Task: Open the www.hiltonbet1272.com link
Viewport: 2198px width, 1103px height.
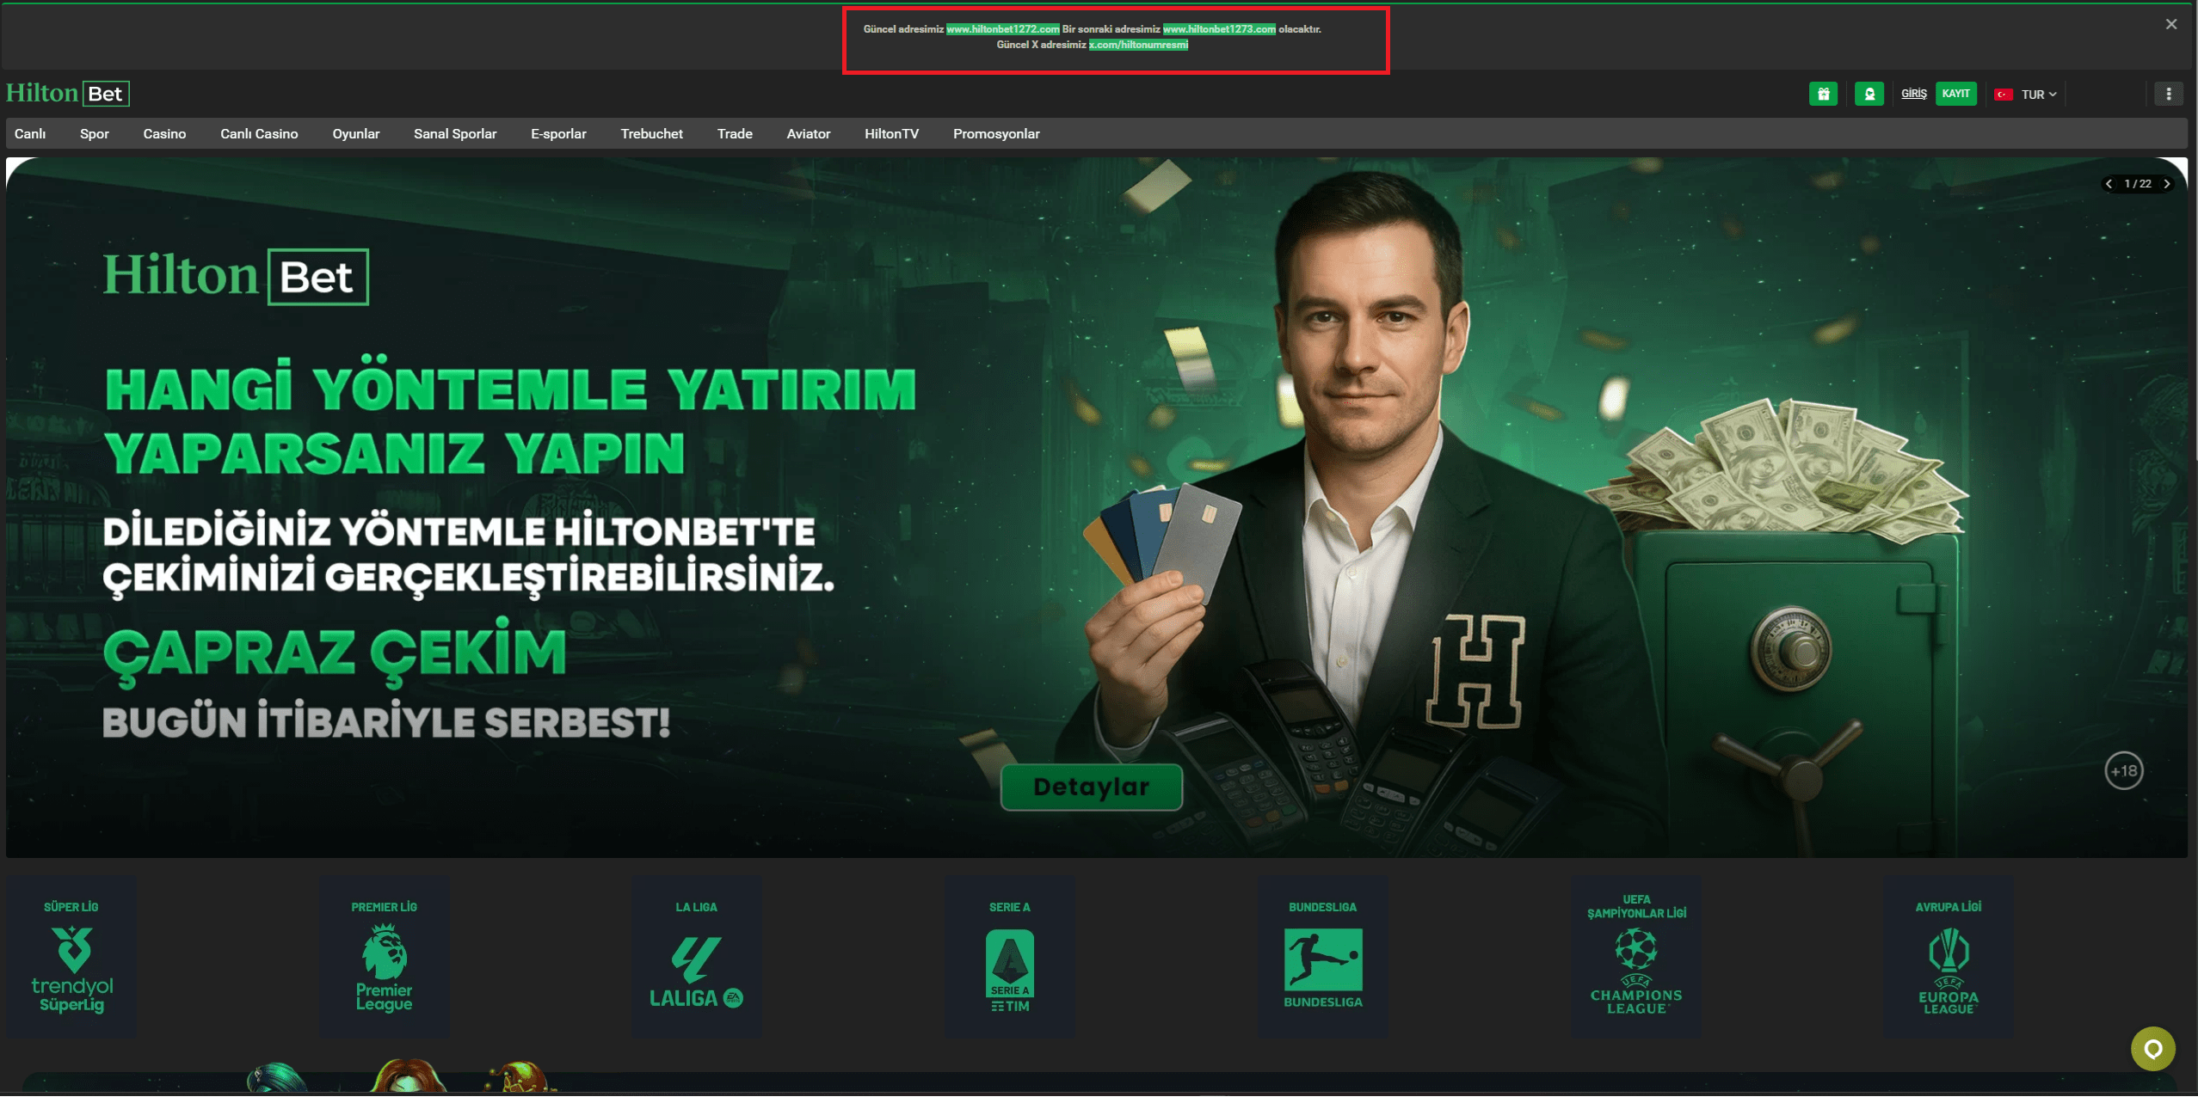Action: pos(1002,29)
